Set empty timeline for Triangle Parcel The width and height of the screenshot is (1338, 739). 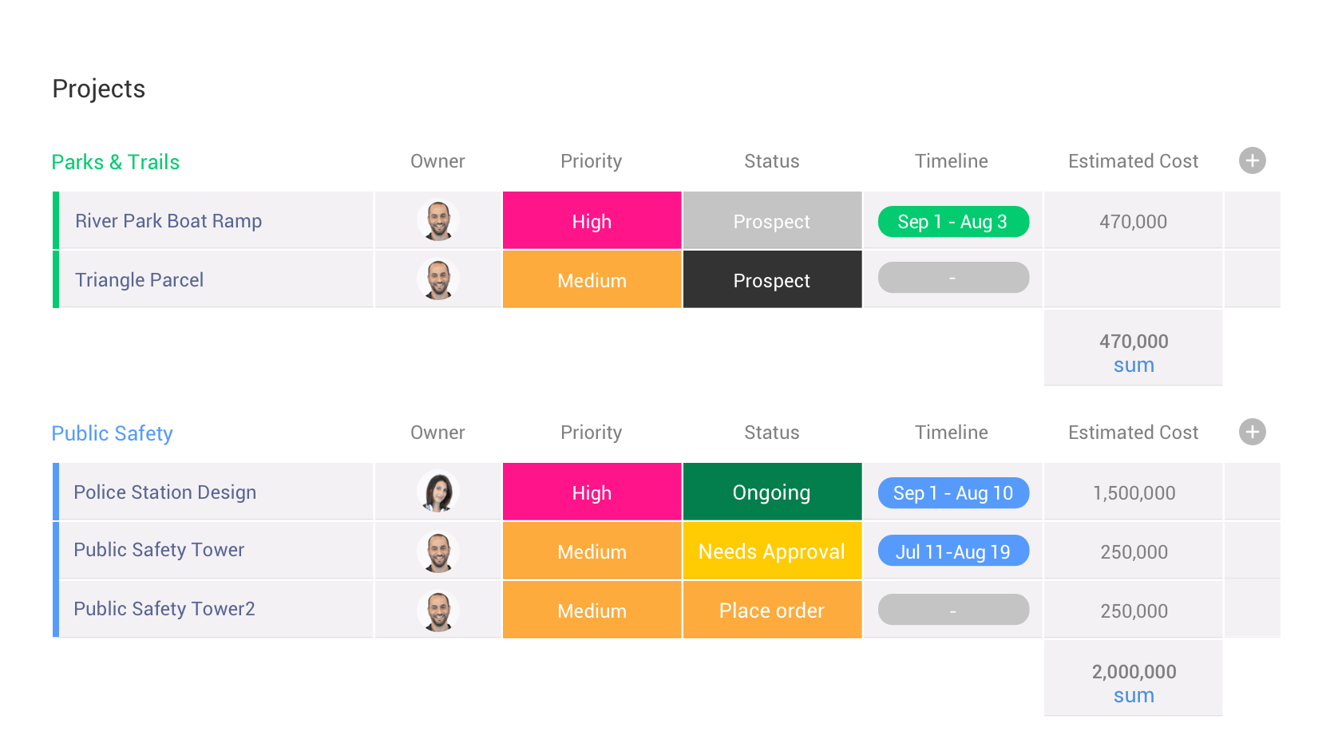(x=952, y=278)
